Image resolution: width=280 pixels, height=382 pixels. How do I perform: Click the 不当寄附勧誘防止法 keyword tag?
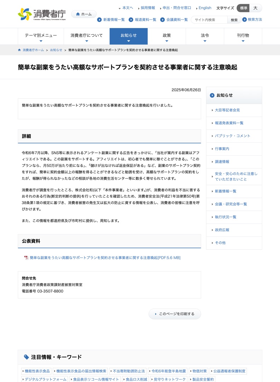[x=128, y=371]
